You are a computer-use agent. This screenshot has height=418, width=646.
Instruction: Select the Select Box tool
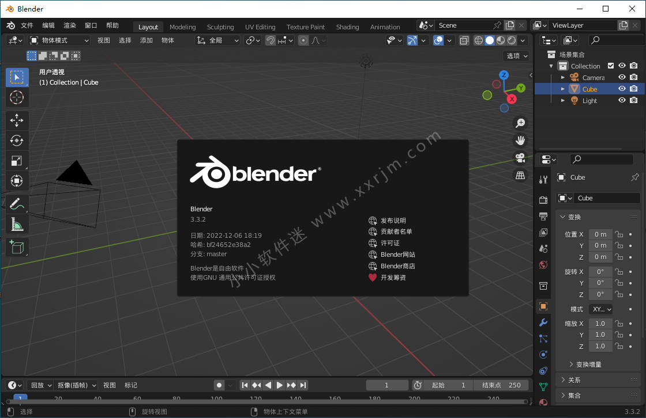pos(17,77)
